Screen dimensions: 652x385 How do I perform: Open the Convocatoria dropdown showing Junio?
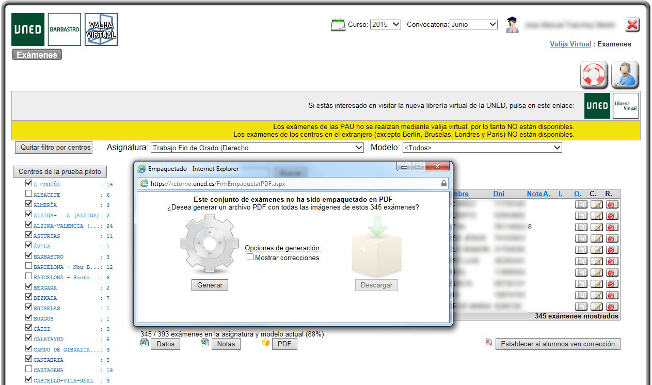tap(473, 24)
